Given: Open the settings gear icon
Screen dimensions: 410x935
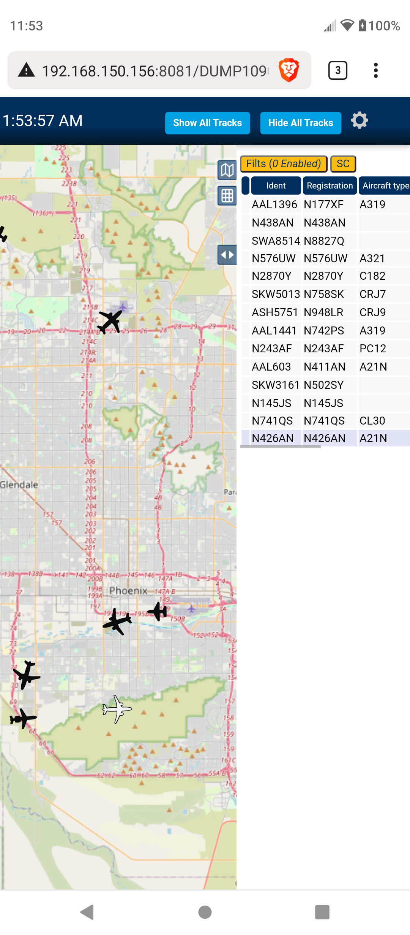Looking at the screenshot, I should tap(359, 121).
